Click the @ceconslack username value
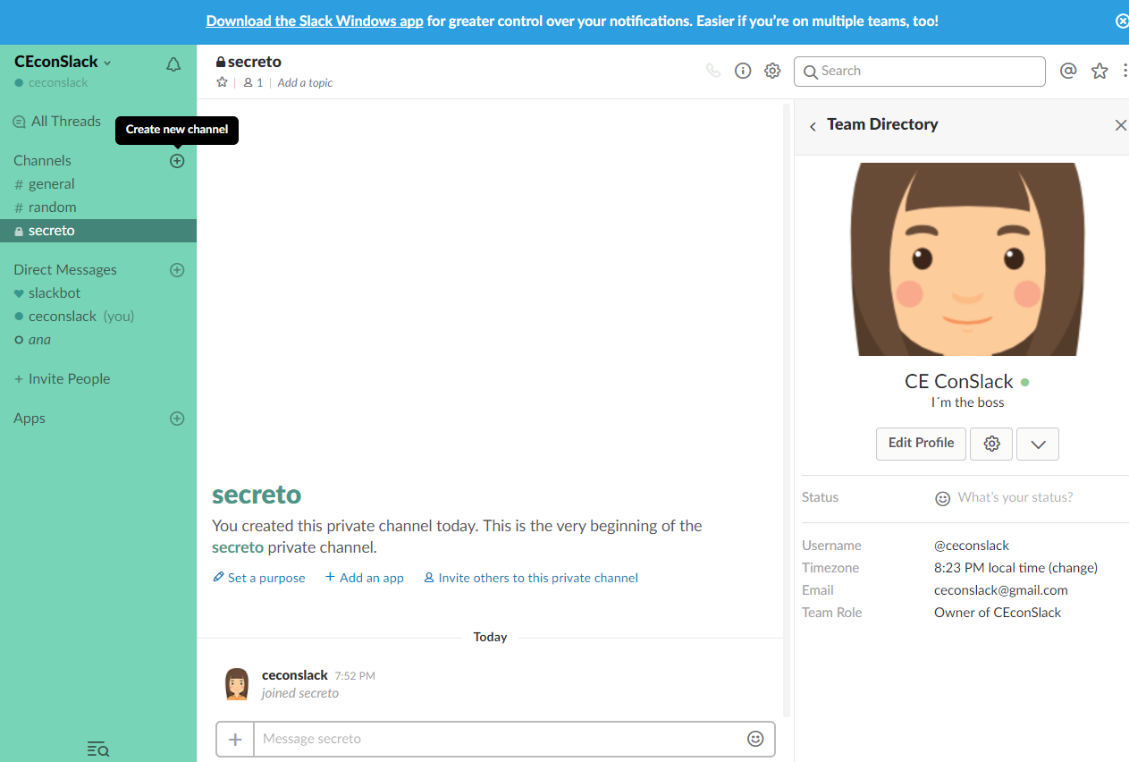Screen dimensions: 1129x762 click(972, 546)
